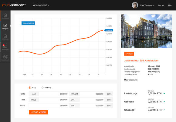Open the messages envelope icon with red badge
The image size is (176, 122).
5,46
